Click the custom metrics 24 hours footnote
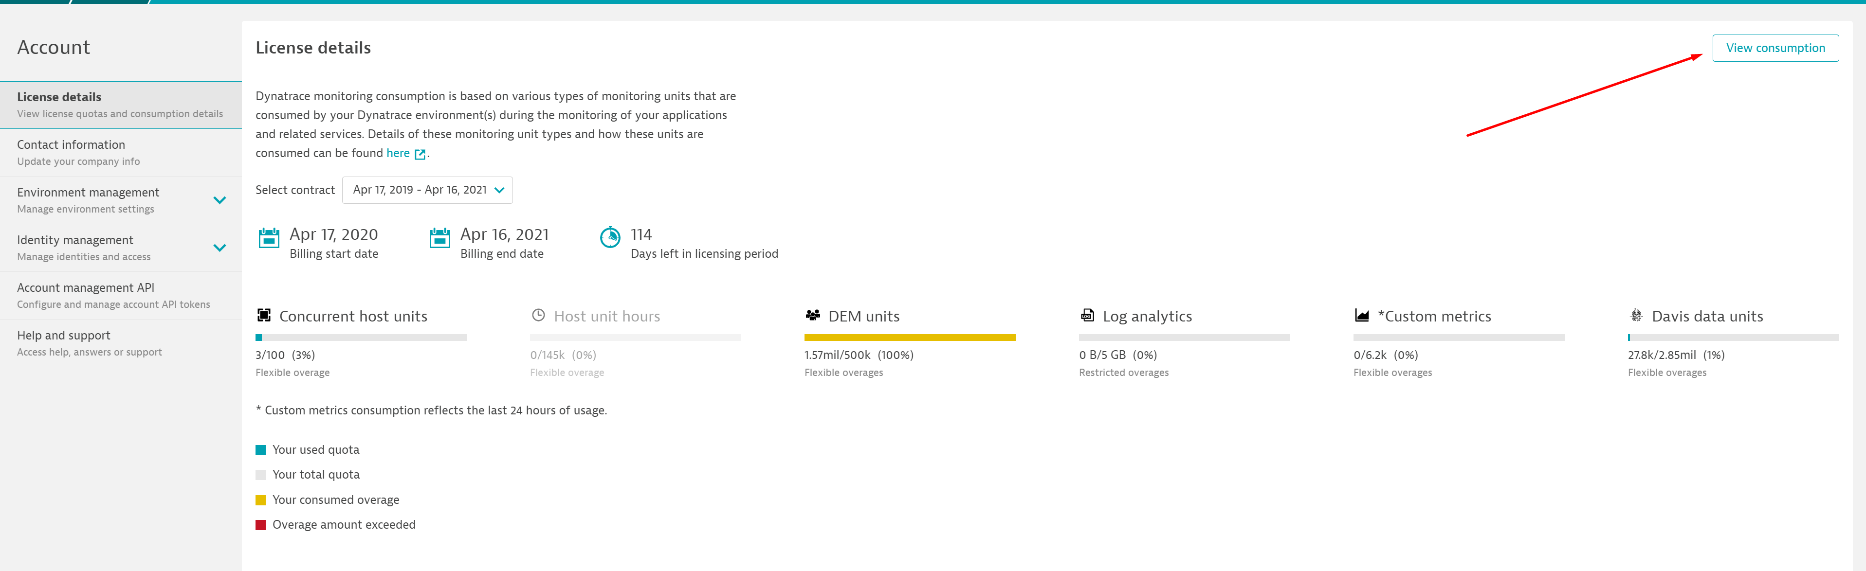 click(432, 410)
